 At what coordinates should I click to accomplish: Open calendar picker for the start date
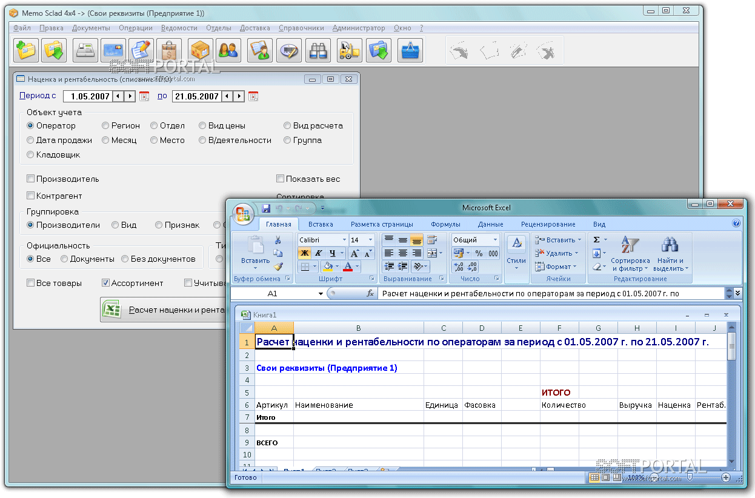click(144, 96)
